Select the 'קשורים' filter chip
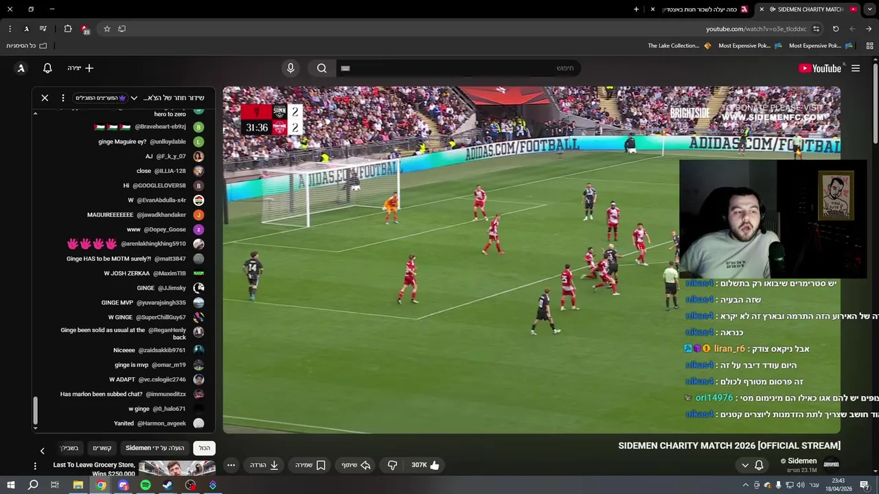The width and height of the screenshot is (879, 494). pyautogui.click(x=102, y=448)
